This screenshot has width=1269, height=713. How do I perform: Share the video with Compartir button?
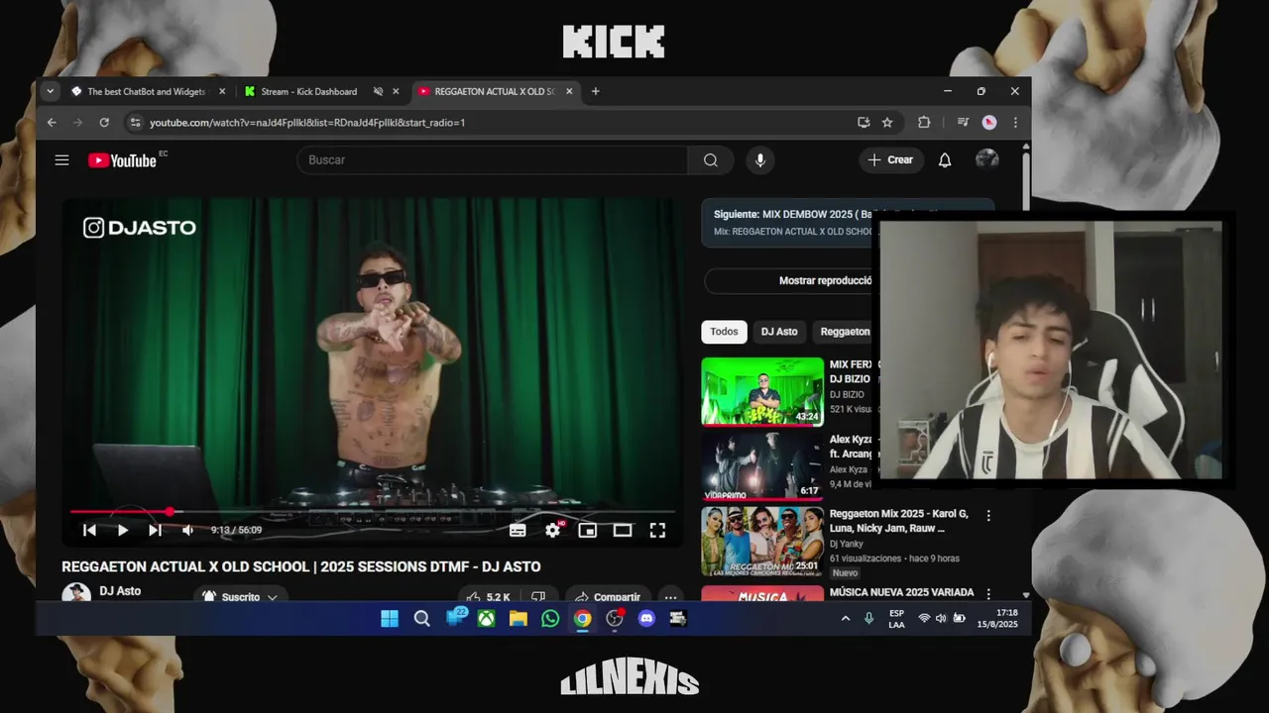[x=607, y=597]
